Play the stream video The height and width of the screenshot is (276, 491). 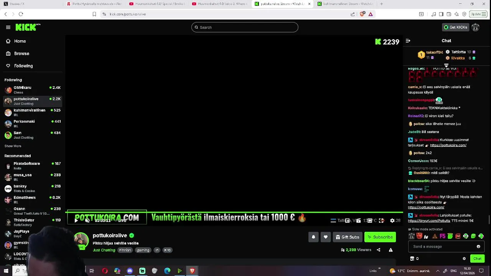click(x=76, y=220)
